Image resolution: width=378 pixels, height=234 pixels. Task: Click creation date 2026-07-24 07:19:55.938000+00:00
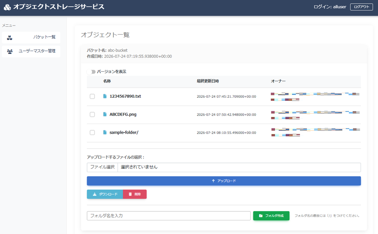coord(138,56)
